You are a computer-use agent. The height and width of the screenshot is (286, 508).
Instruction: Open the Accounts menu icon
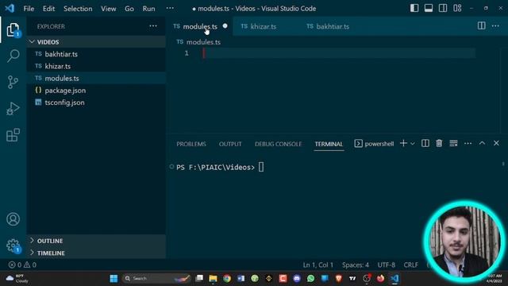[13, 219]
